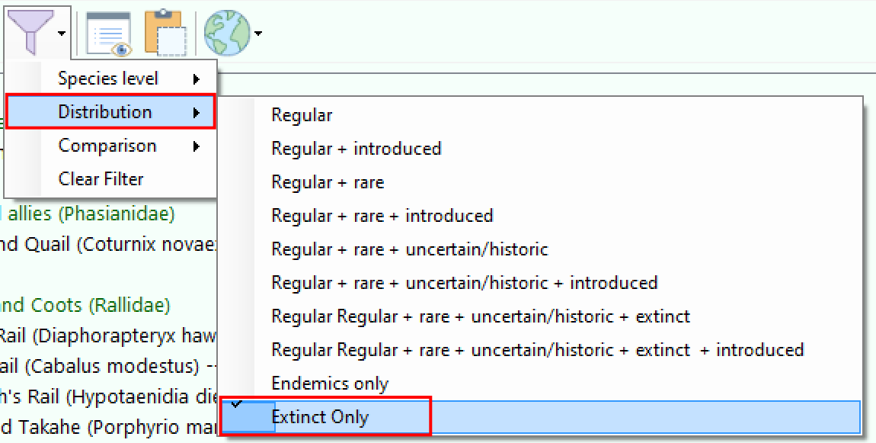876x443 pixels.
Task: Open the globe icon dropdown arrow
Action: (x=259, y=34)
